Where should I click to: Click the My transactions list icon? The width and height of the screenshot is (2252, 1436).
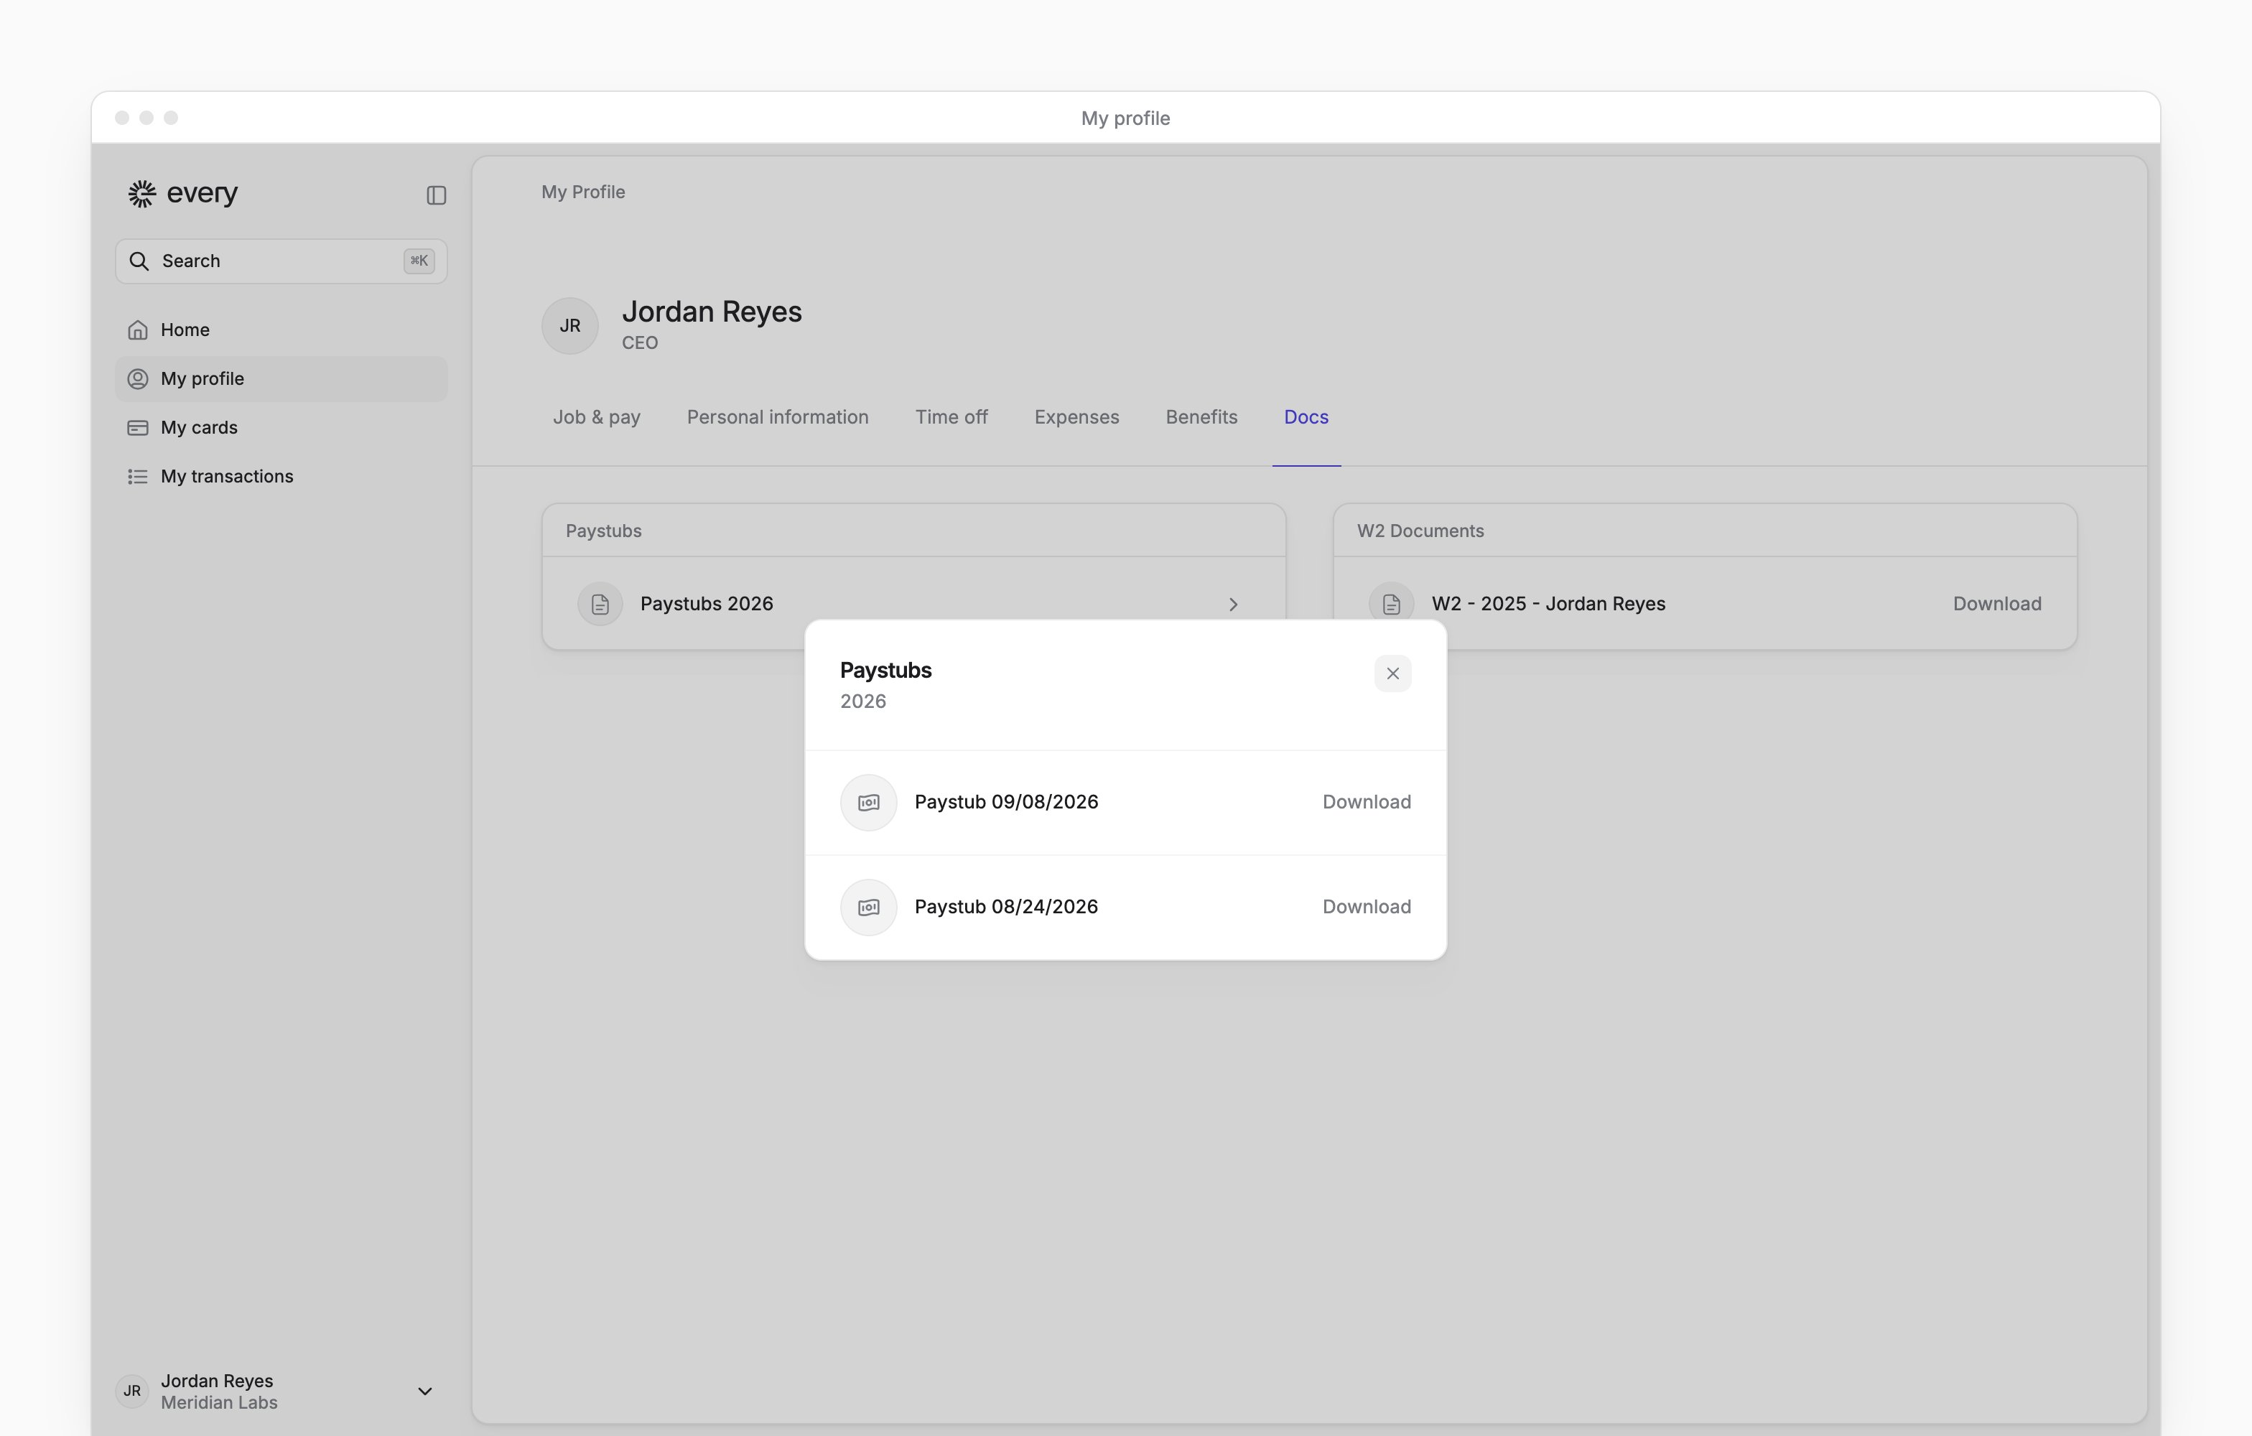(137, 477)
